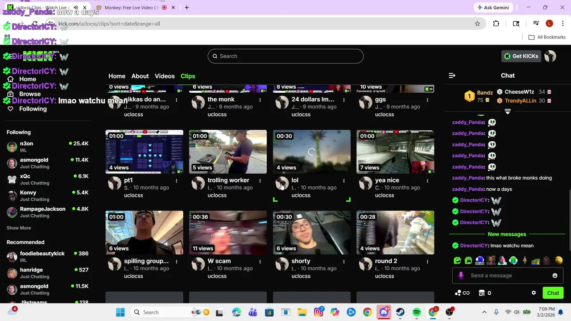Open Spotify from the taskbar
The image size is (571, 321).
click(x=416, y=312)
